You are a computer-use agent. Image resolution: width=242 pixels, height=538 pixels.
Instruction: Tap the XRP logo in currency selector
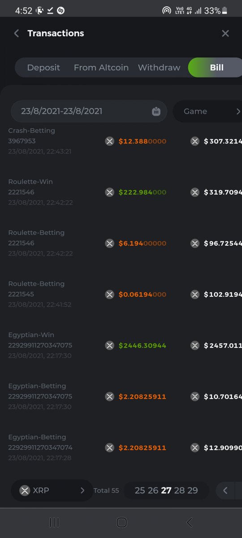(x=25, y=490)
